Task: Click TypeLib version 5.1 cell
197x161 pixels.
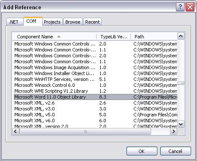Action: (103, 79)
